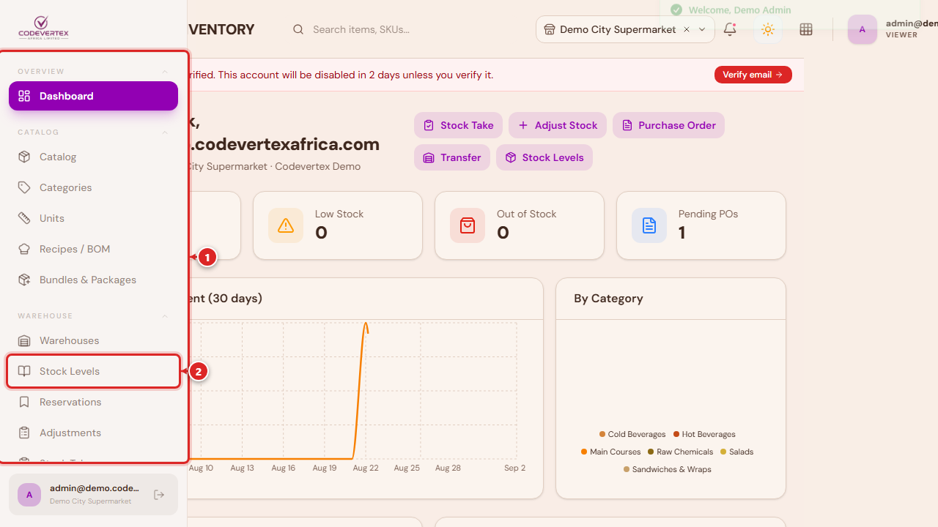Viewport: 938px width, 527px height.
Task: Click the Codevertex logo
Action: click(x=43, y=29)
